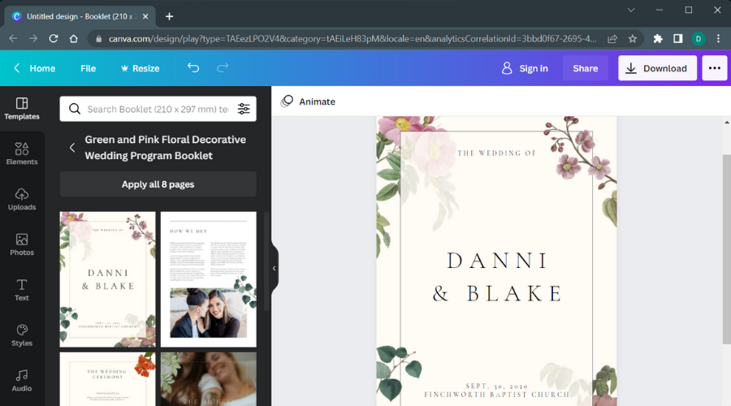Open the three-dot more options menu
Image resolution: width=731 pixels, height=406 pixels.
point(714,68)
